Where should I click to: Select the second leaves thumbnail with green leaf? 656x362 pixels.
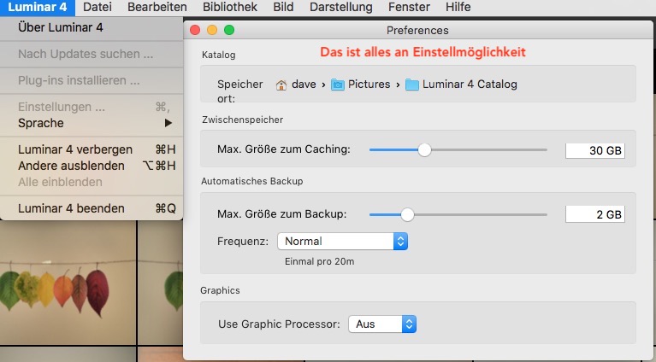(161, 283)
